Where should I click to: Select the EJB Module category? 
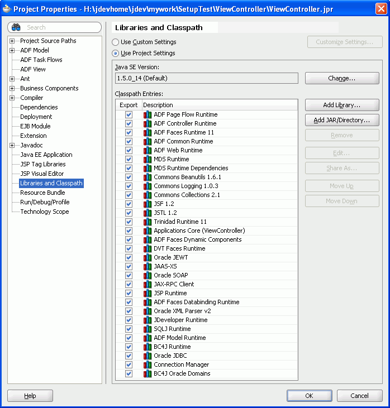[x=35, y=126]
